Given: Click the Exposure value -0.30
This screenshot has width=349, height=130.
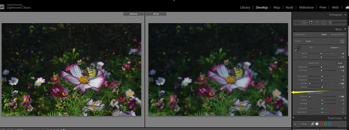Looking at the screenshot, I should (x=341, y=67).
